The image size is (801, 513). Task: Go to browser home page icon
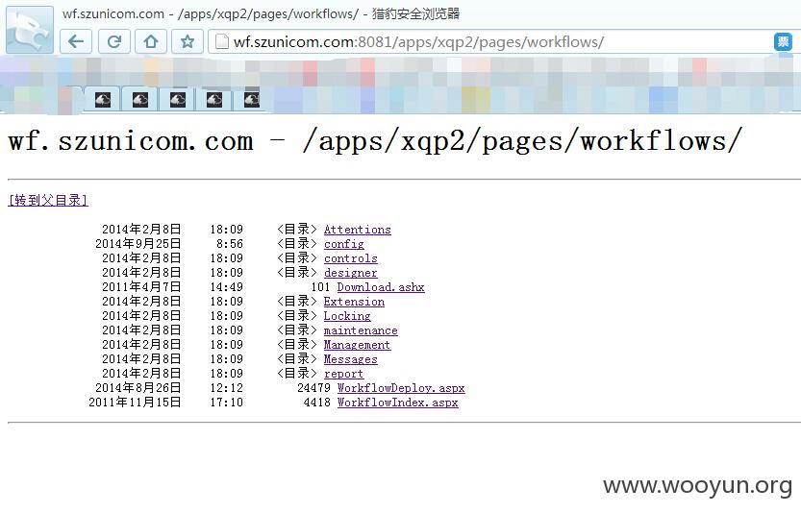tap(151, 41)
